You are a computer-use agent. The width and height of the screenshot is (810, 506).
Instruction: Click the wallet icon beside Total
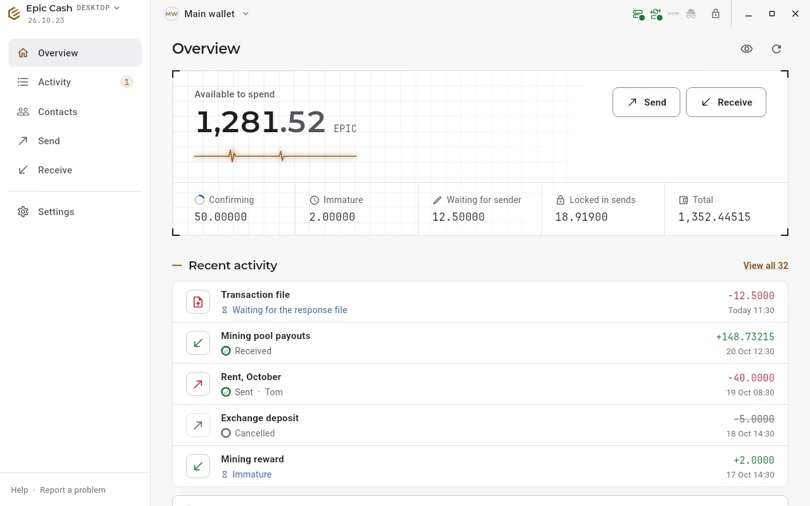tap(683, 200)
